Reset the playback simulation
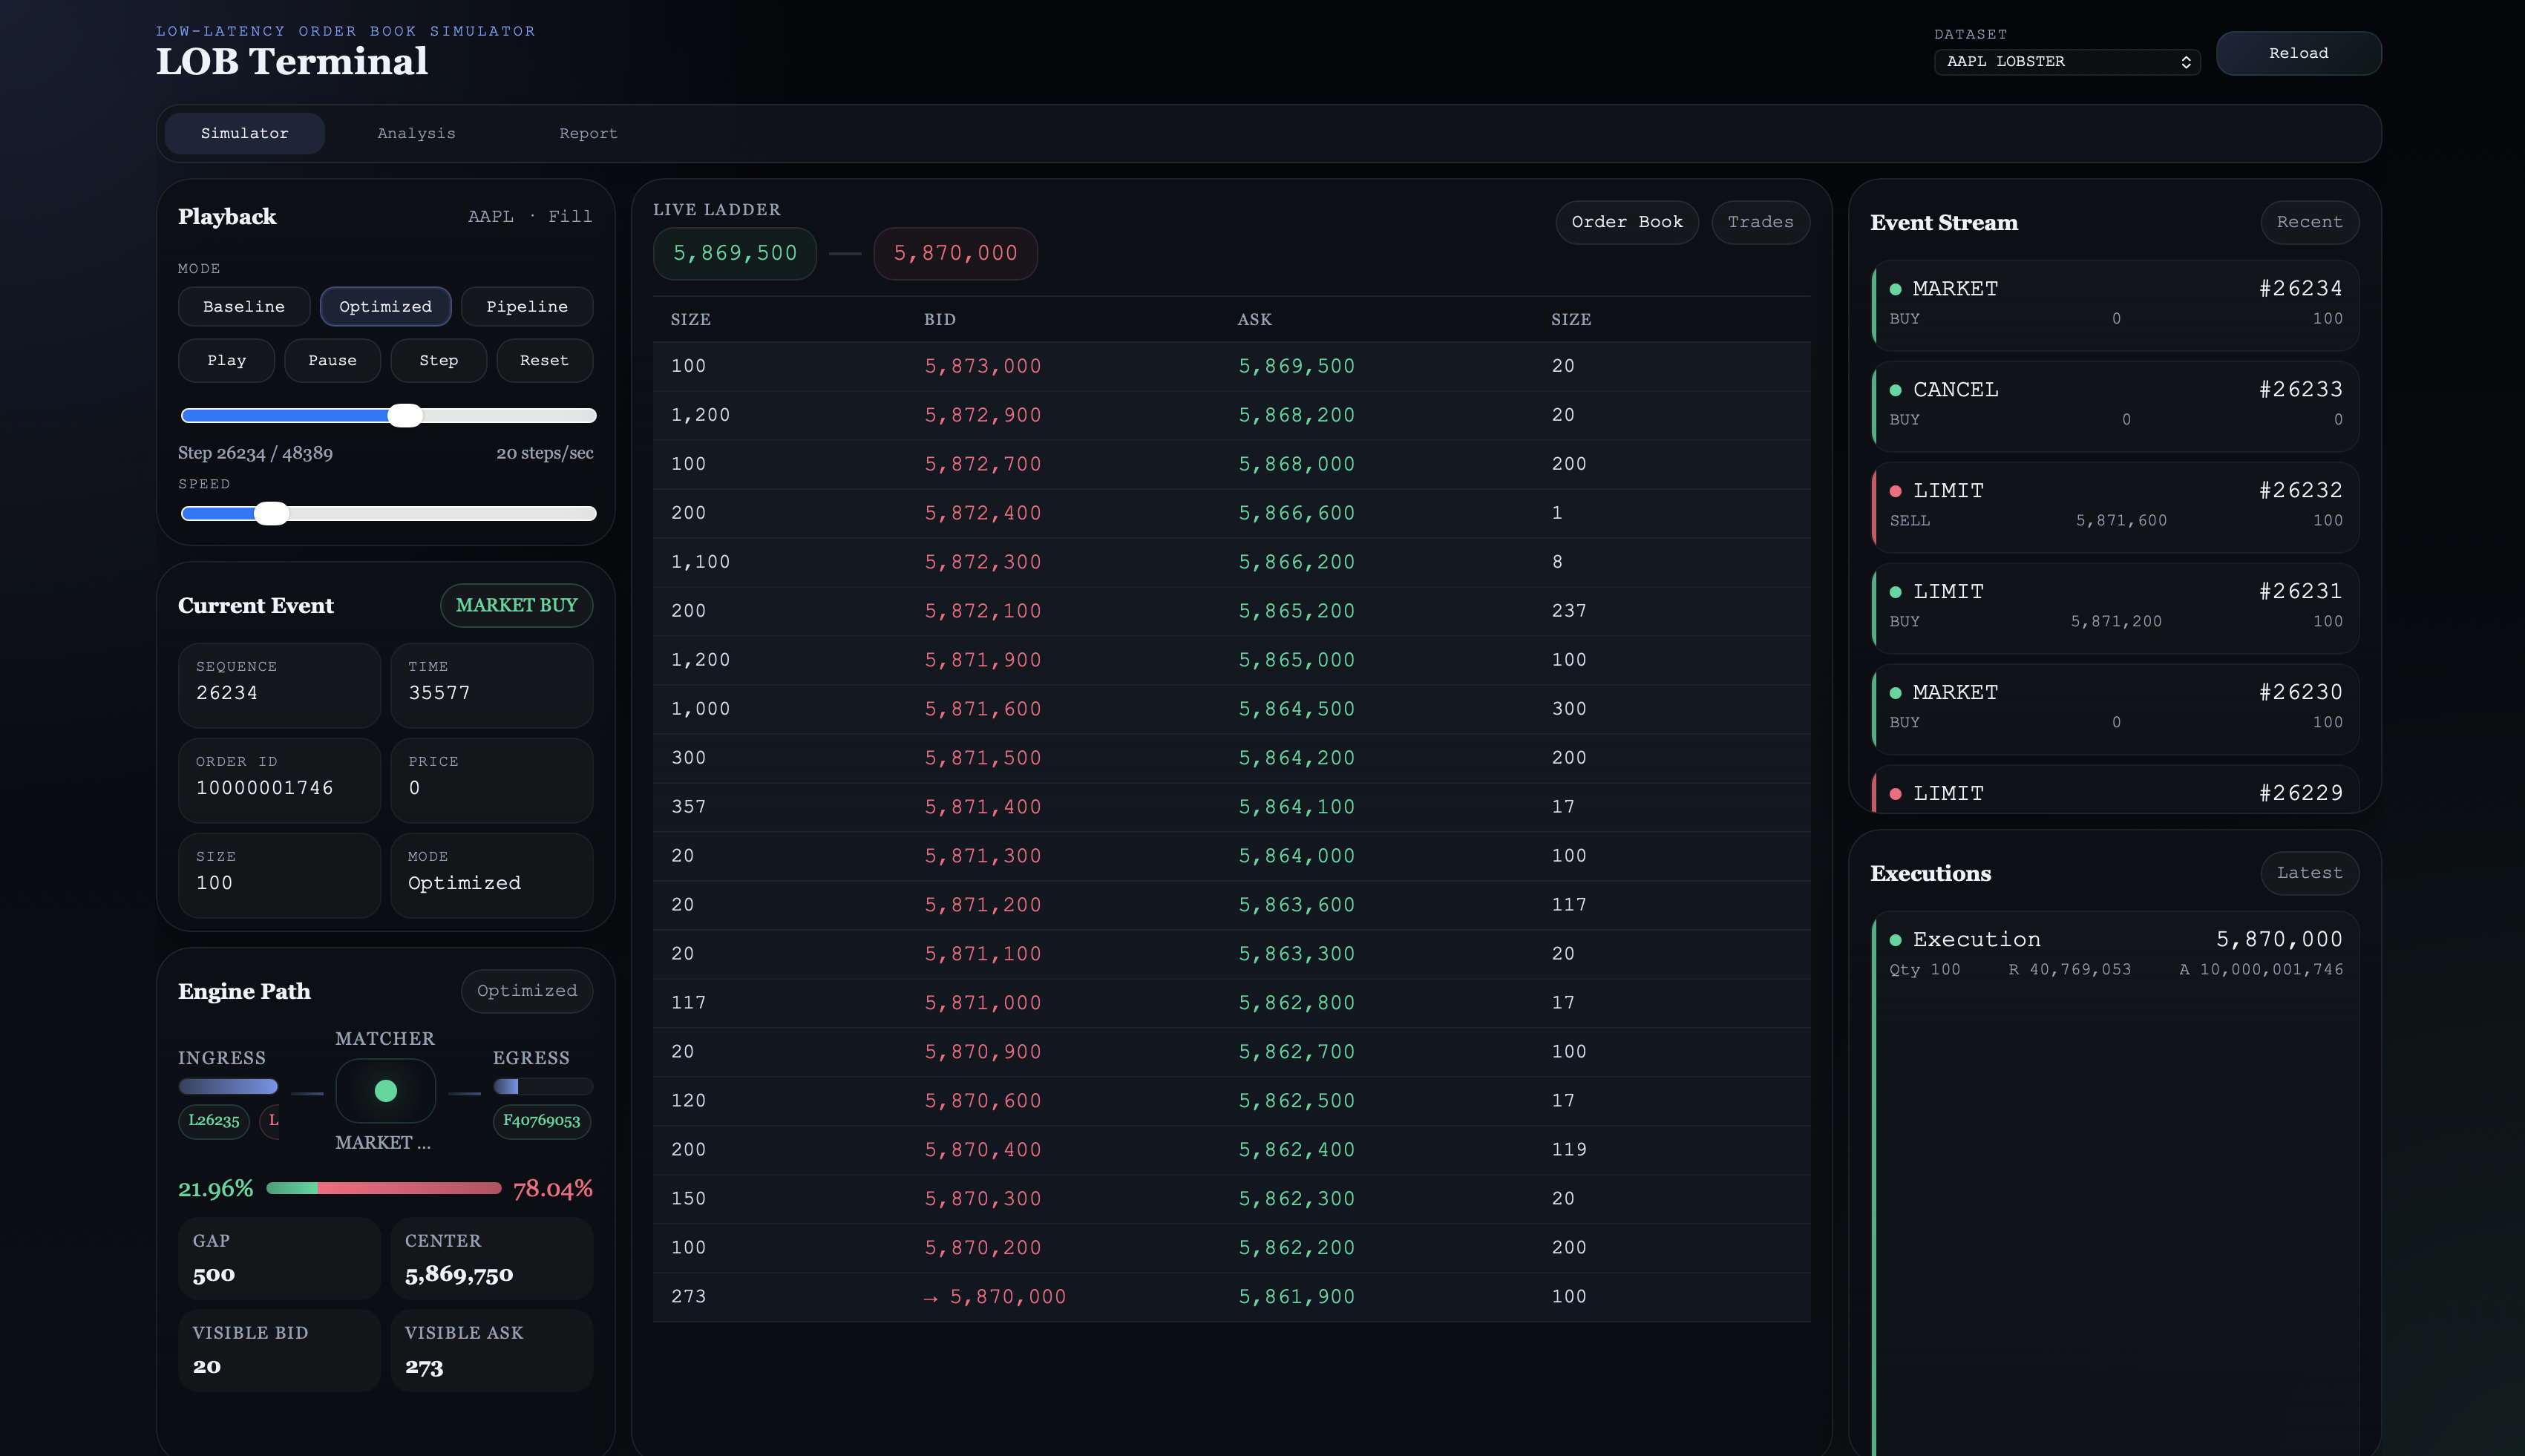Viewport: 2525px width, 1456px height. point(544,360)
